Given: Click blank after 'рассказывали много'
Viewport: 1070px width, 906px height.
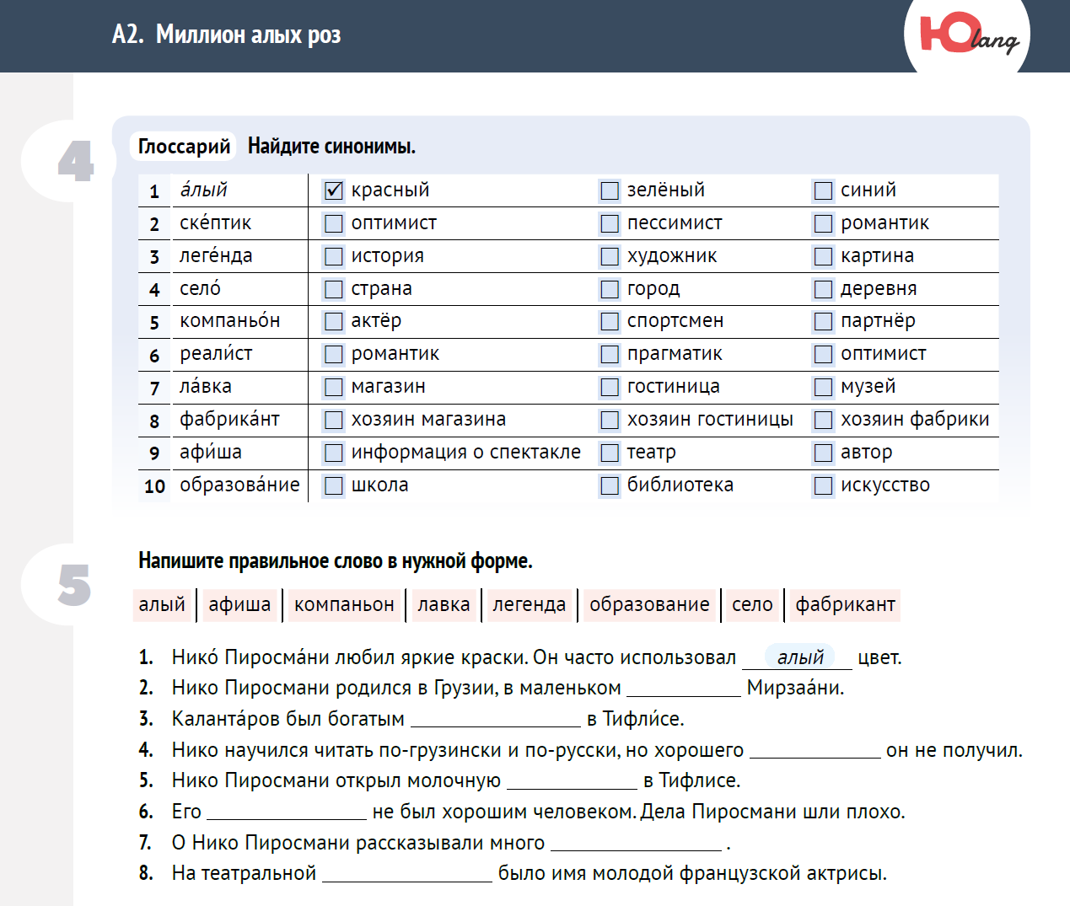Looking at the screenshot, I should (637, 844).
